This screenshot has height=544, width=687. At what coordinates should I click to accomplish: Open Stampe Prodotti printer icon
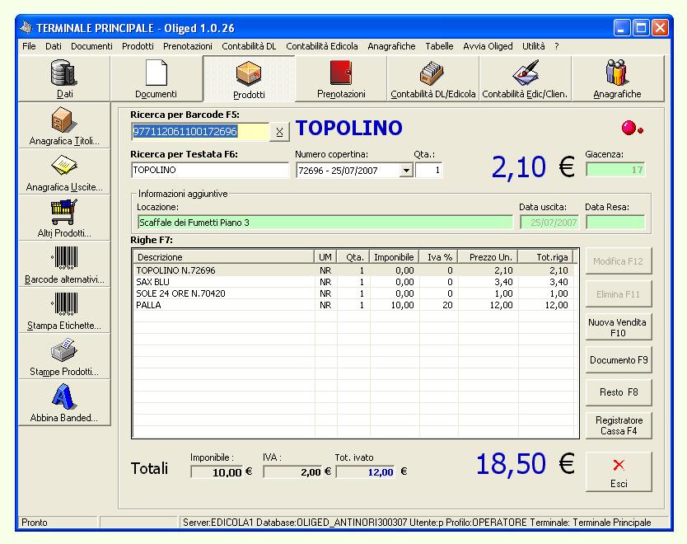coord(64,357)
